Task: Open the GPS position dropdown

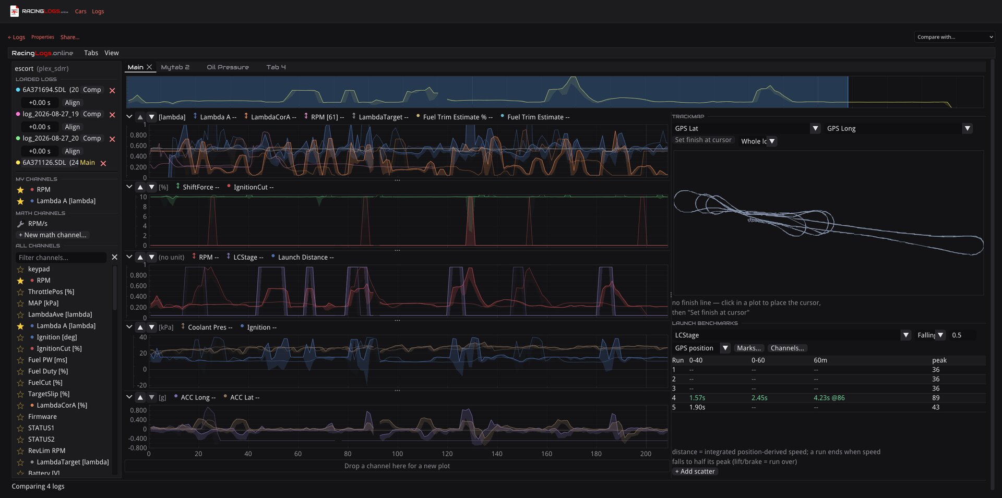Action: click(x=701, y=348)
